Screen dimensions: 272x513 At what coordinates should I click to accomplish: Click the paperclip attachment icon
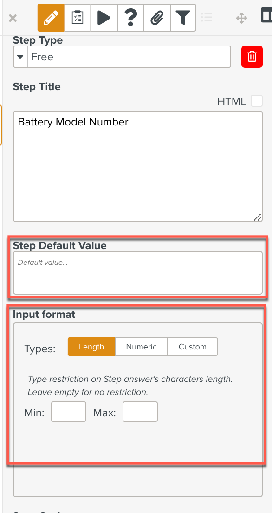[x=156, y=18]
